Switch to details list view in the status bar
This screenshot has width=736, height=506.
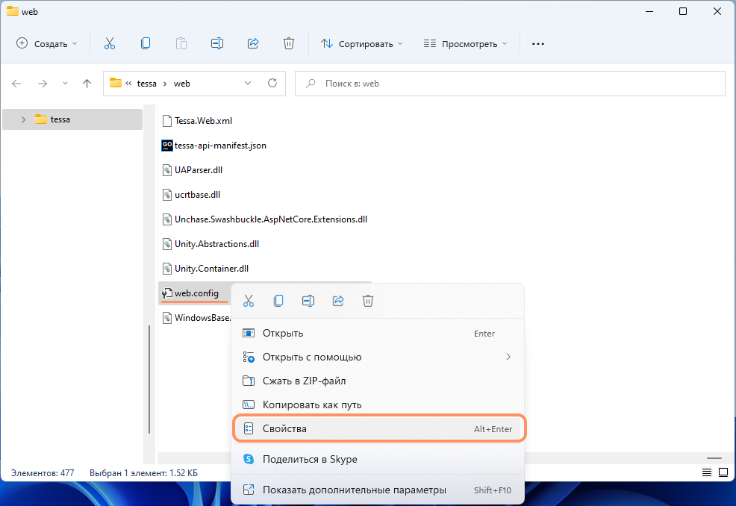[x=706, y=473]
